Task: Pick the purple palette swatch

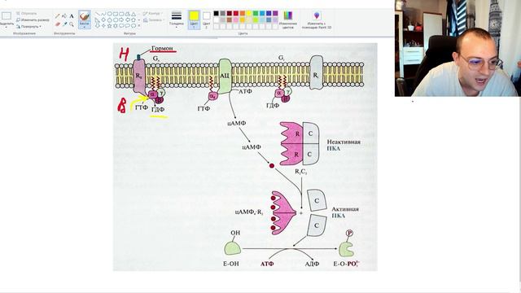Action: [275, 13]
